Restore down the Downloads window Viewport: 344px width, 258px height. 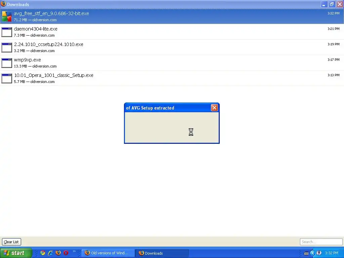332,4
